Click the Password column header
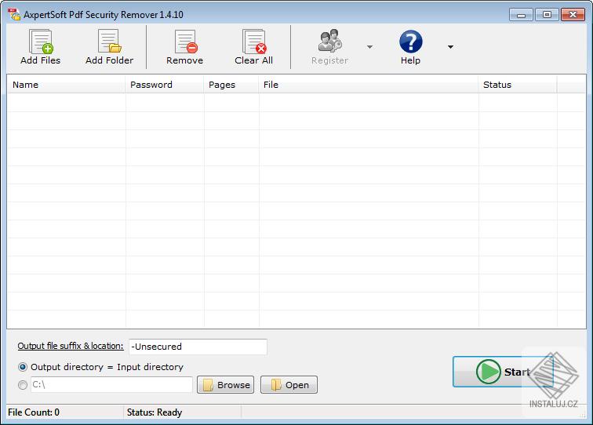This screenshot has width=593, height=425. point(165,85)
